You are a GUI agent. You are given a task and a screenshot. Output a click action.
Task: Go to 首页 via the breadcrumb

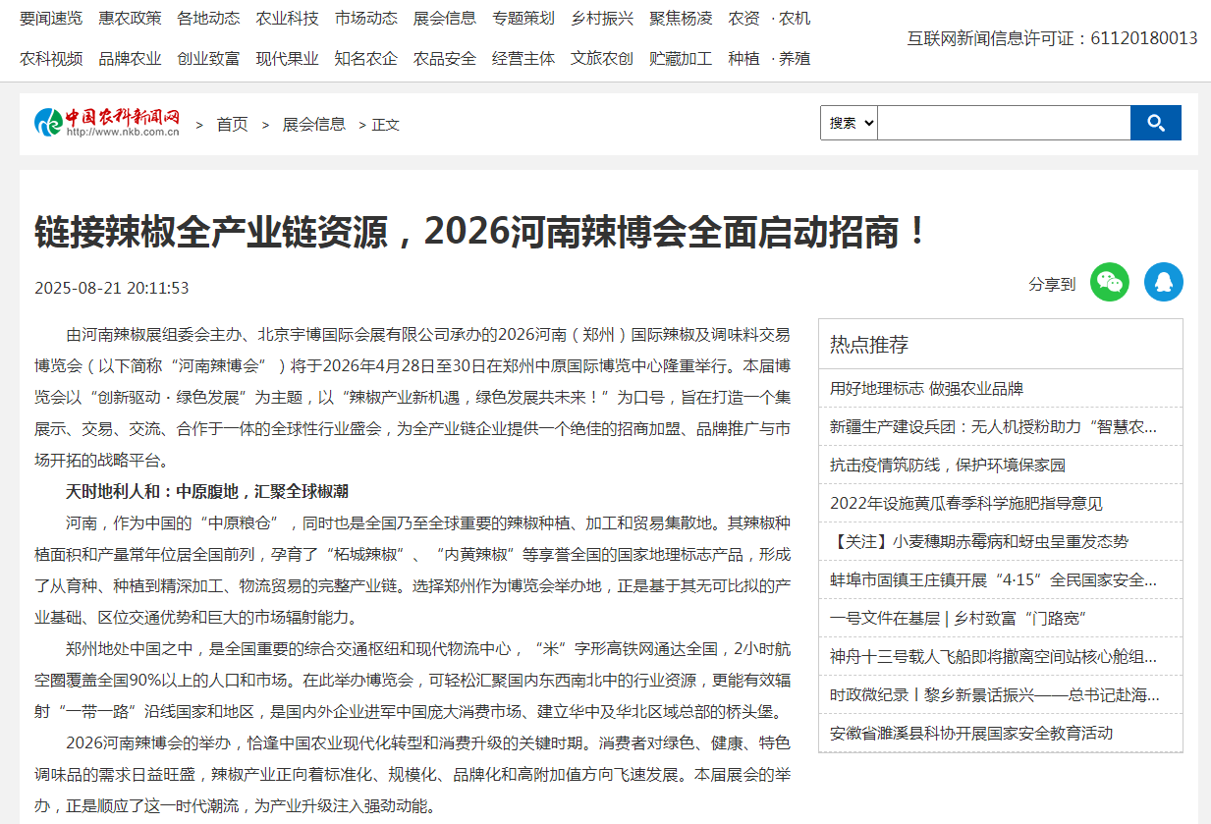[232, 124]
